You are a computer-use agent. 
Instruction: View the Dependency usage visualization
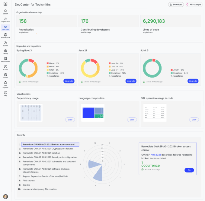pyautogui.click(x=70, y=120)
